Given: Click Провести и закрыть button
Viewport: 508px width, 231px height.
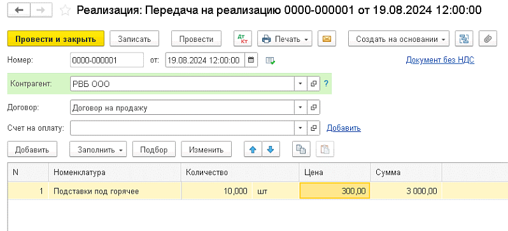Looking at the screenshot, I should (56, 39).
